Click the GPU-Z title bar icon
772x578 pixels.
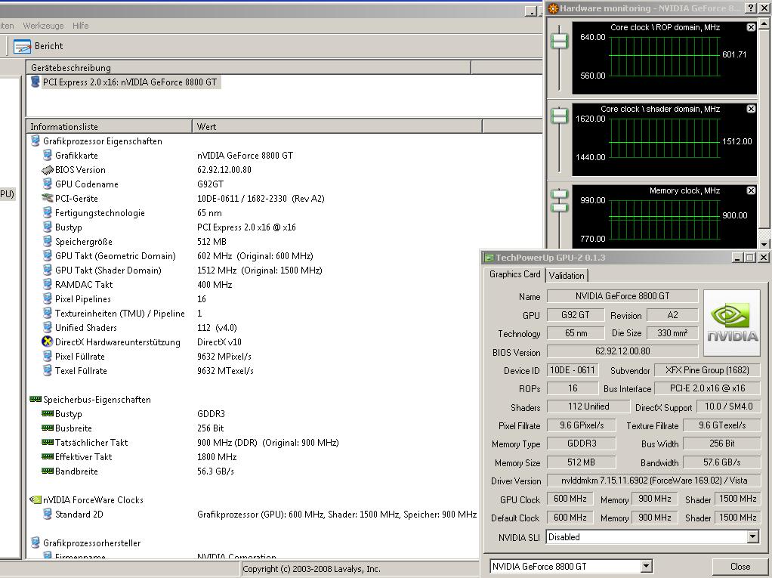click(x=489, y=258)
